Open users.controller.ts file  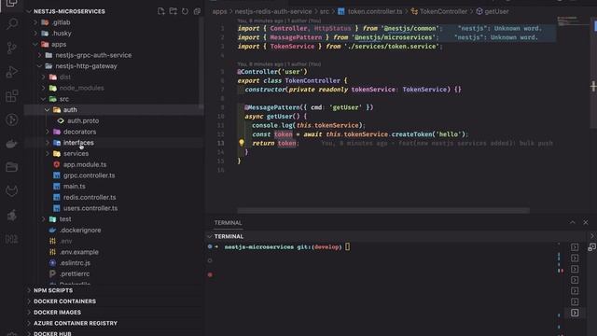coord(90,208)
